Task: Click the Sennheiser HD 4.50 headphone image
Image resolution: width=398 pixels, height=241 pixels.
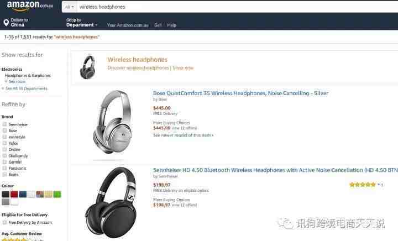Action: (111, 202)
